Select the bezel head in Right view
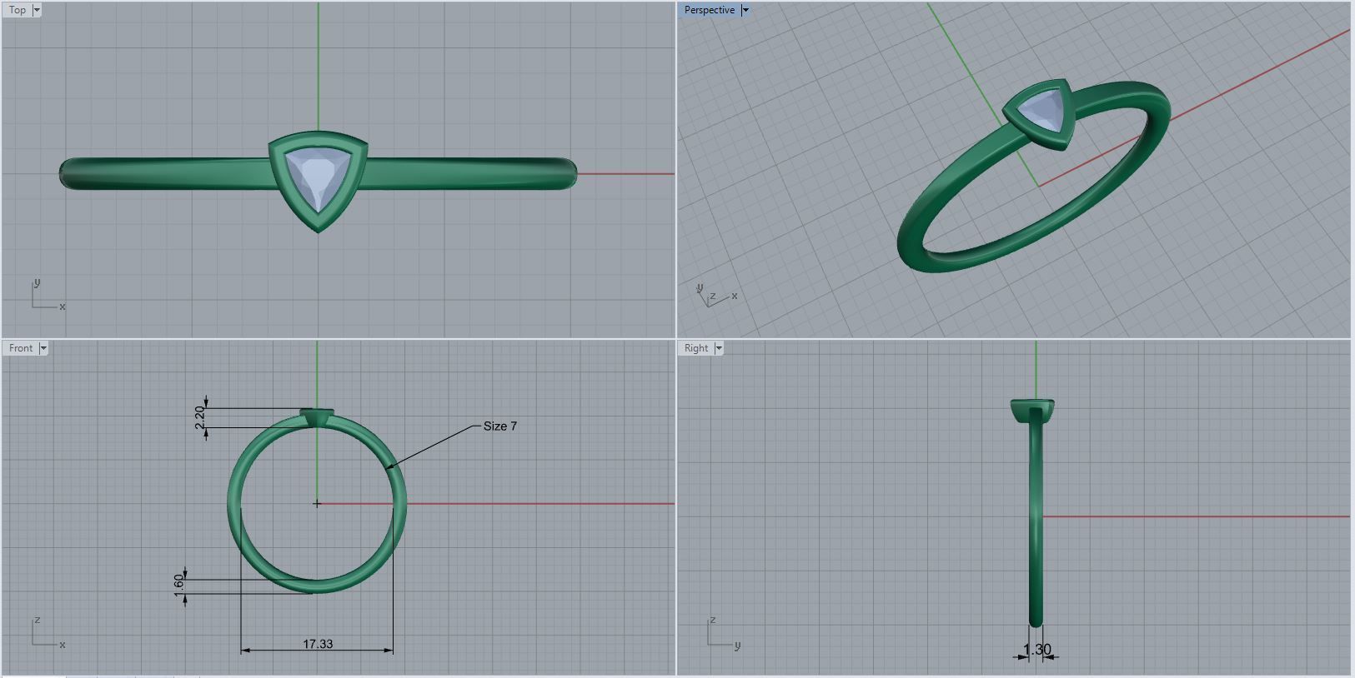Image resolution: width=1355 pixels, height=678 pixels. [1033, 411]
